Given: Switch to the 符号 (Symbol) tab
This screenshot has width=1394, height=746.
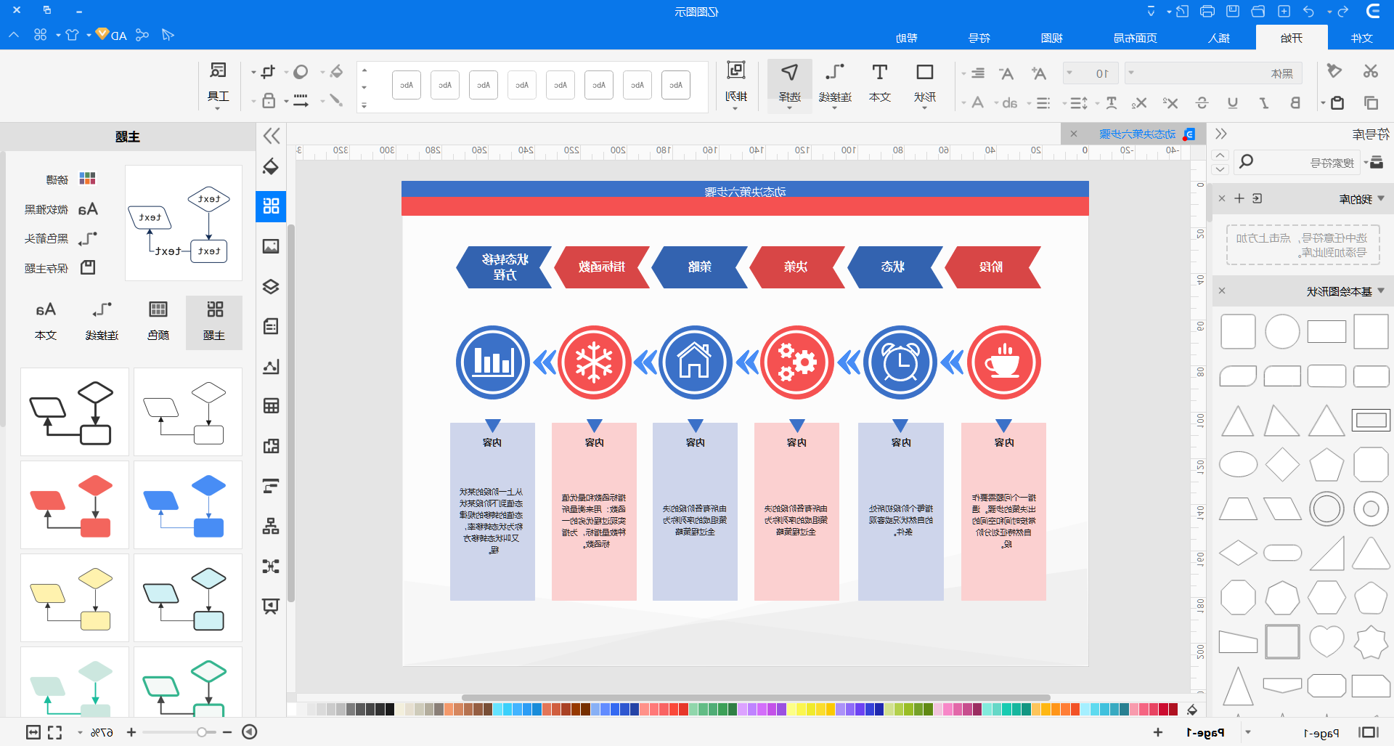Looking at the screenshot, I should (x=979, y=38).
